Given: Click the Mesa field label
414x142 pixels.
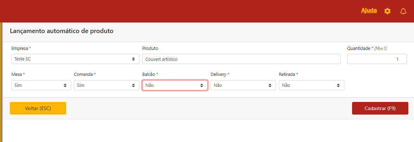Looking at the screenshot, I should pyautogui.click(x=18, y=75).
